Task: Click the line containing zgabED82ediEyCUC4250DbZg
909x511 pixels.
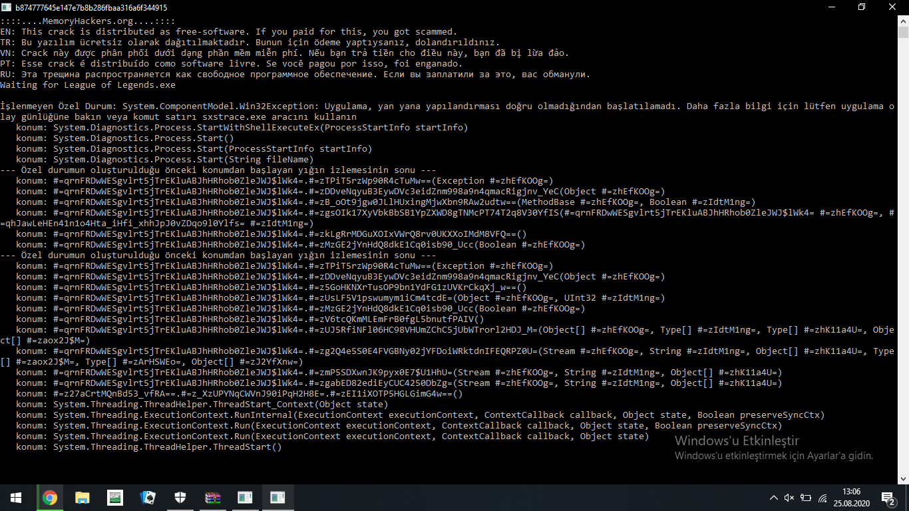Action: click(x=399, y=383)
